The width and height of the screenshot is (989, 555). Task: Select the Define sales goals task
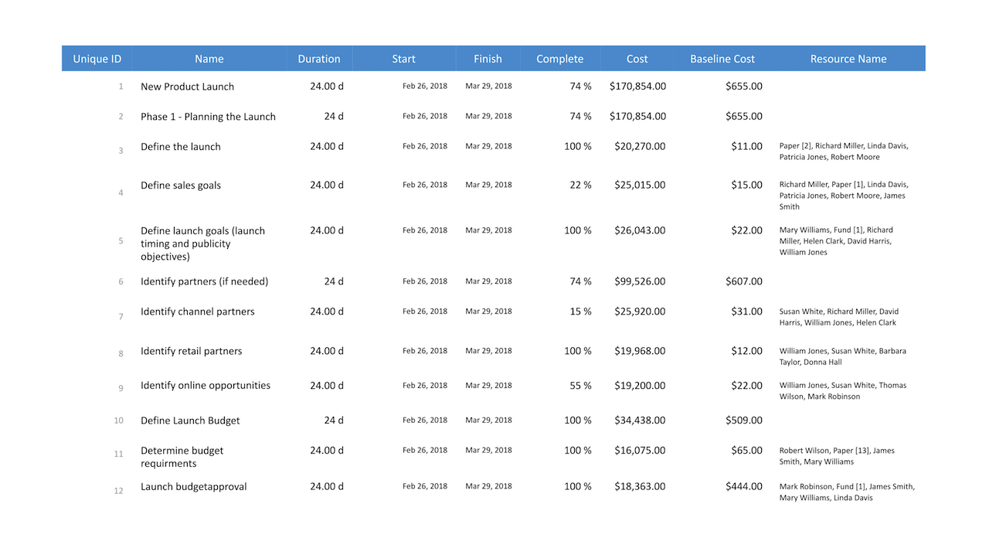180,186
